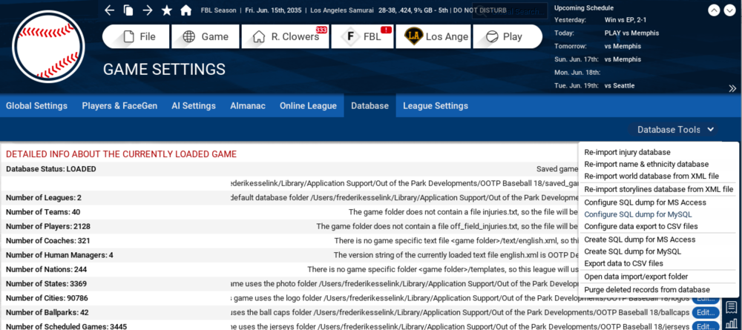
Task: Open the bar chart icon at bottom right
Action: coord(732,324)
